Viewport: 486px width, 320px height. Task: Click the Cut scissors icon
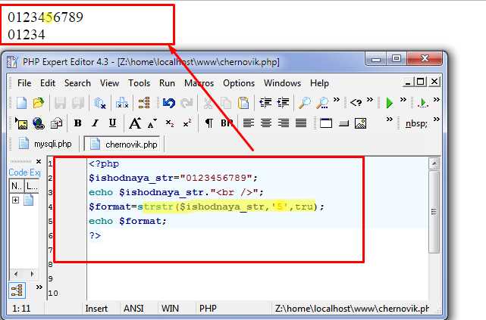coord(209,104)
